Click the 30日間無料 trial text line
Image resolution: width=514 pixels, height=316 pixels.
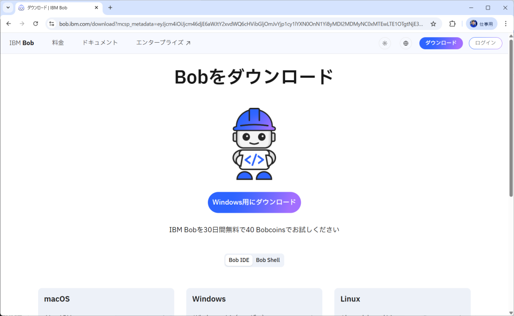254,230
